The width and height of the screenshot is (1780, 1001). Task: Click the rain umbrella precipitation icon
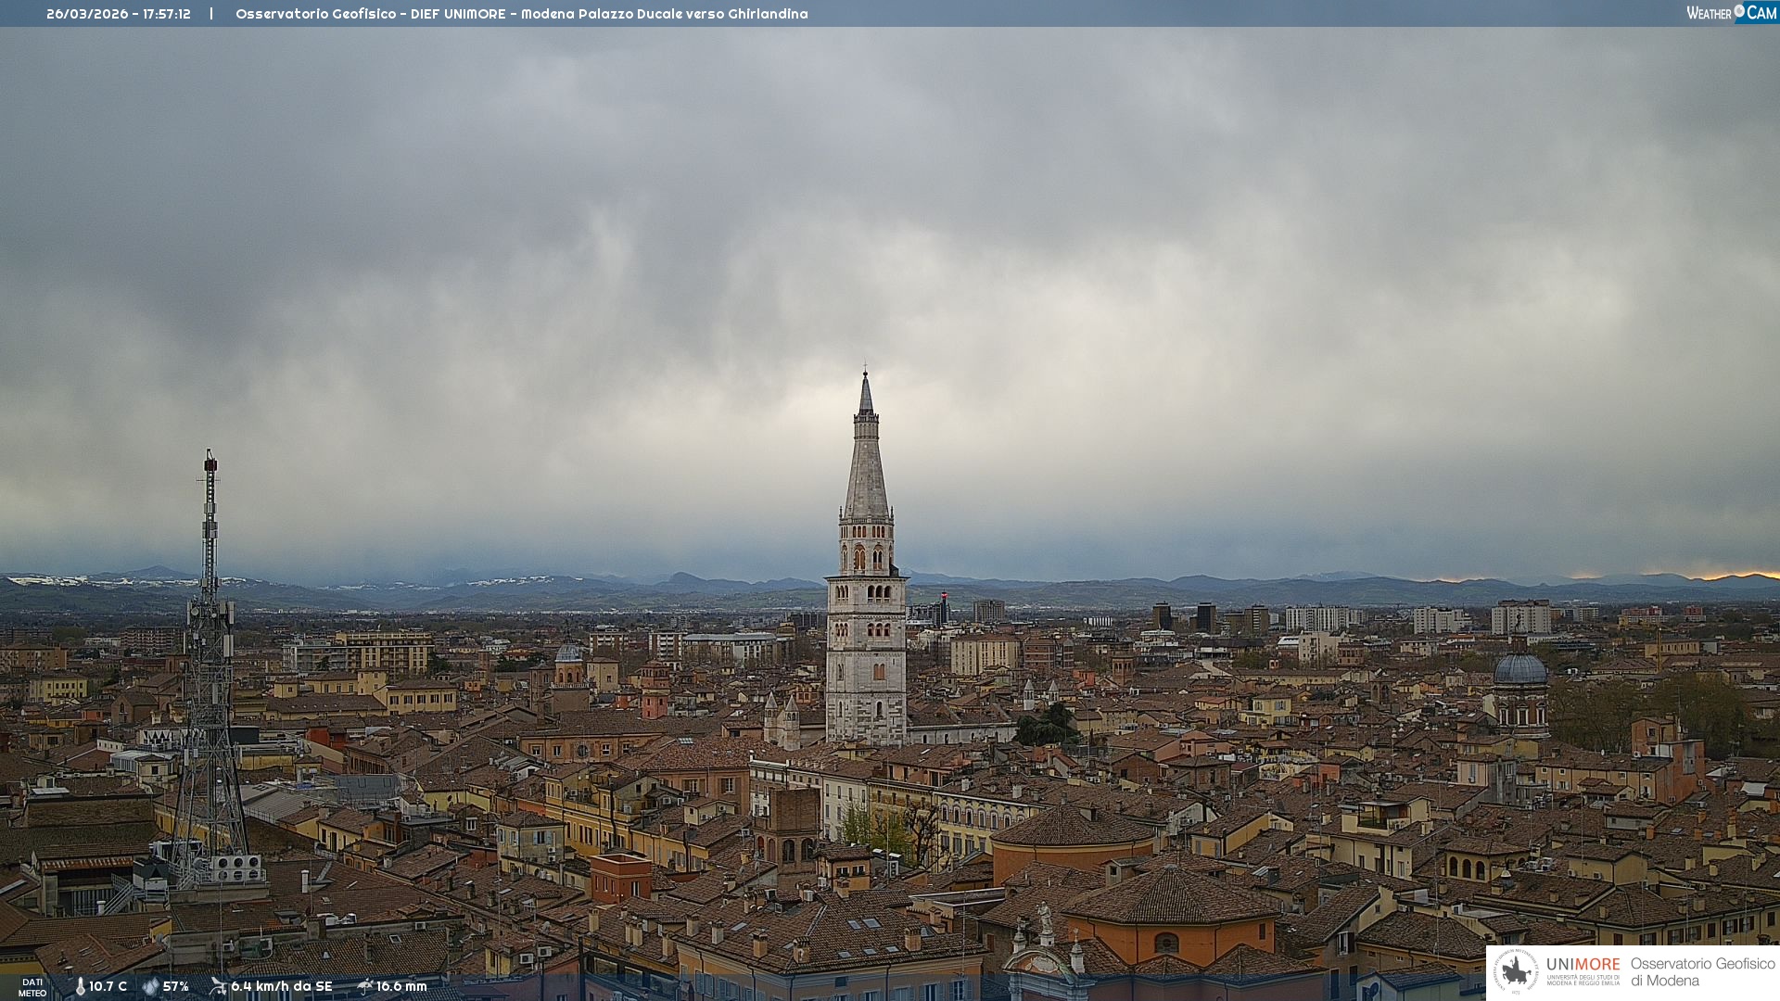pyautogui.click(x=364, y=986)
